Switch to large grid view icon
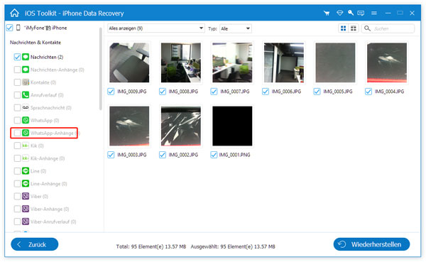This screenshot has height=262, width=426. click(x=344, y=28)
